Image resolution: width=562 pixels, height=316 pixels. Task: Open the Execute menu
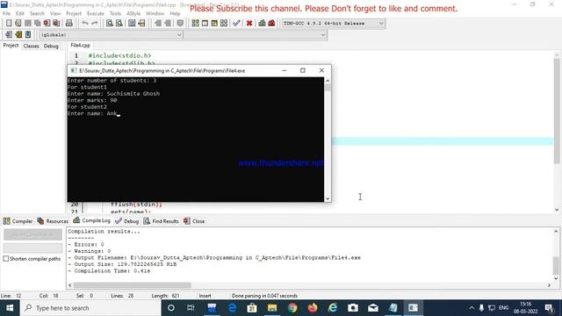coord(96,13)
